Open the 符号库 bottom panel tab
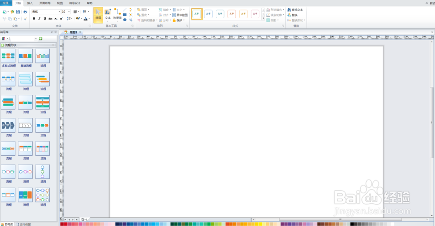 click(x=7, y=224)
